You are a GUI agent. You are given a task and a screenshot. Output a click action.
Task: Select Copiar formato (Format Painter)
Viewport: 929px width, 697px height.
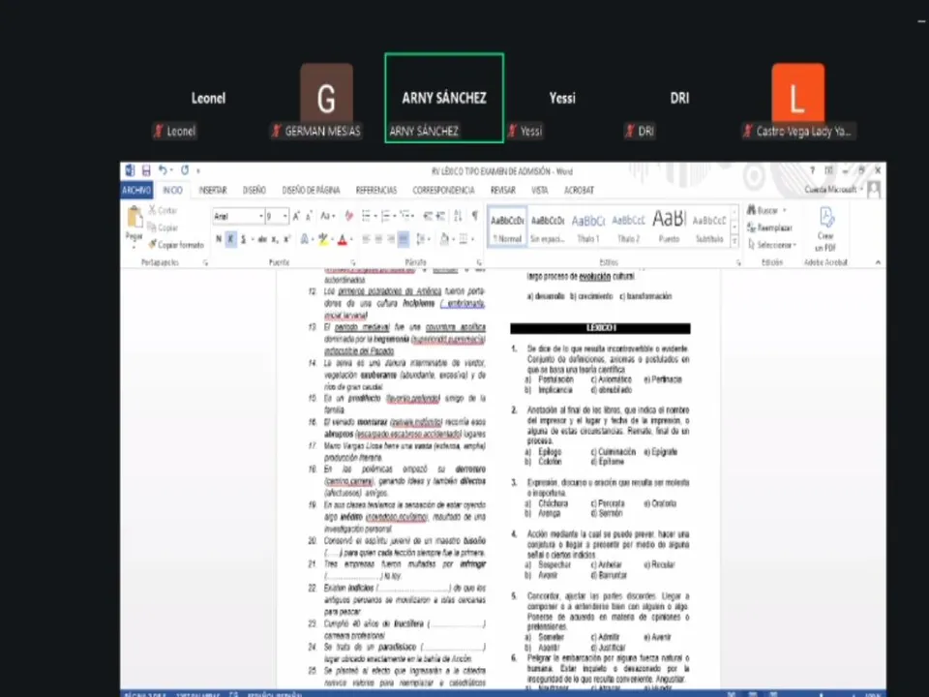tap(176, 244)
